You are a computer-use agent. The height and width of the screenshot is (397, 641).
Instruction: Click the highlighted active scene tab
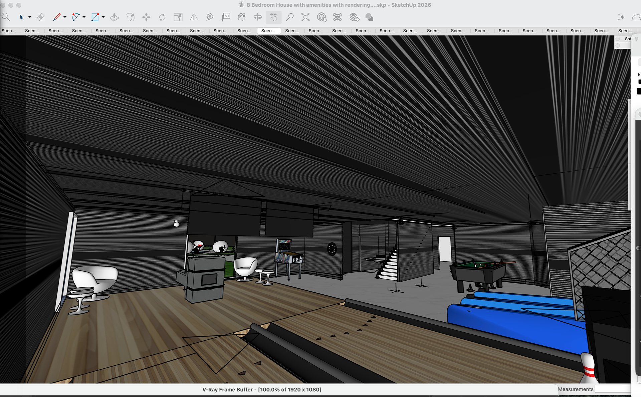point(268,31)
